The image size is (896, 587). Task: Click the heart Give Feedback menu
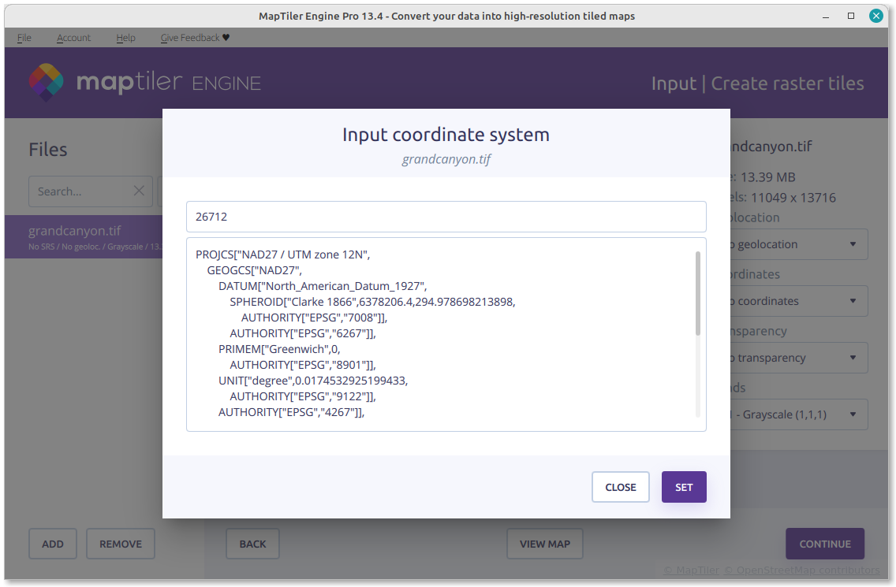pos(195,38)
